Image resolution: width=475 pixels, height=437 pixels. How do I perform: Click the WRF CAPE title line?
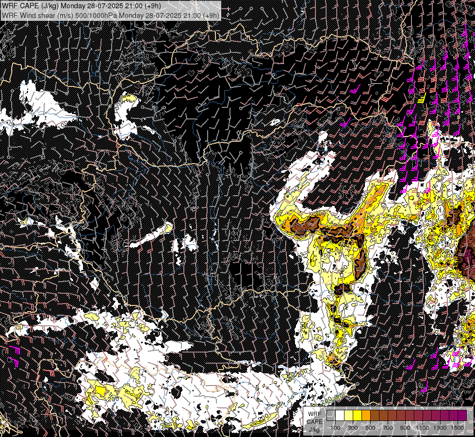tap(81, 6)
